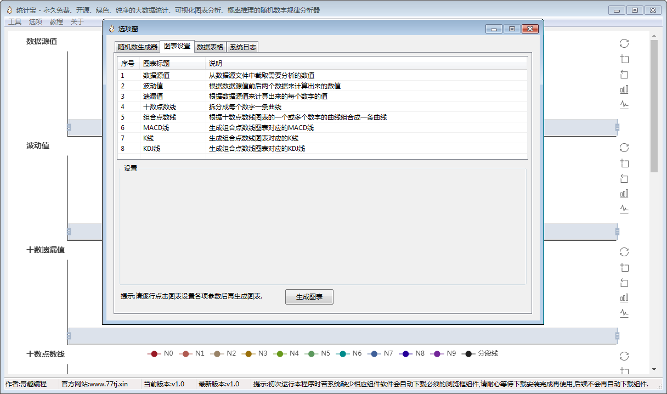Activate area zoom icon for 波动值 chart
The width and height of the screenshot is (667, 394).
624,163
